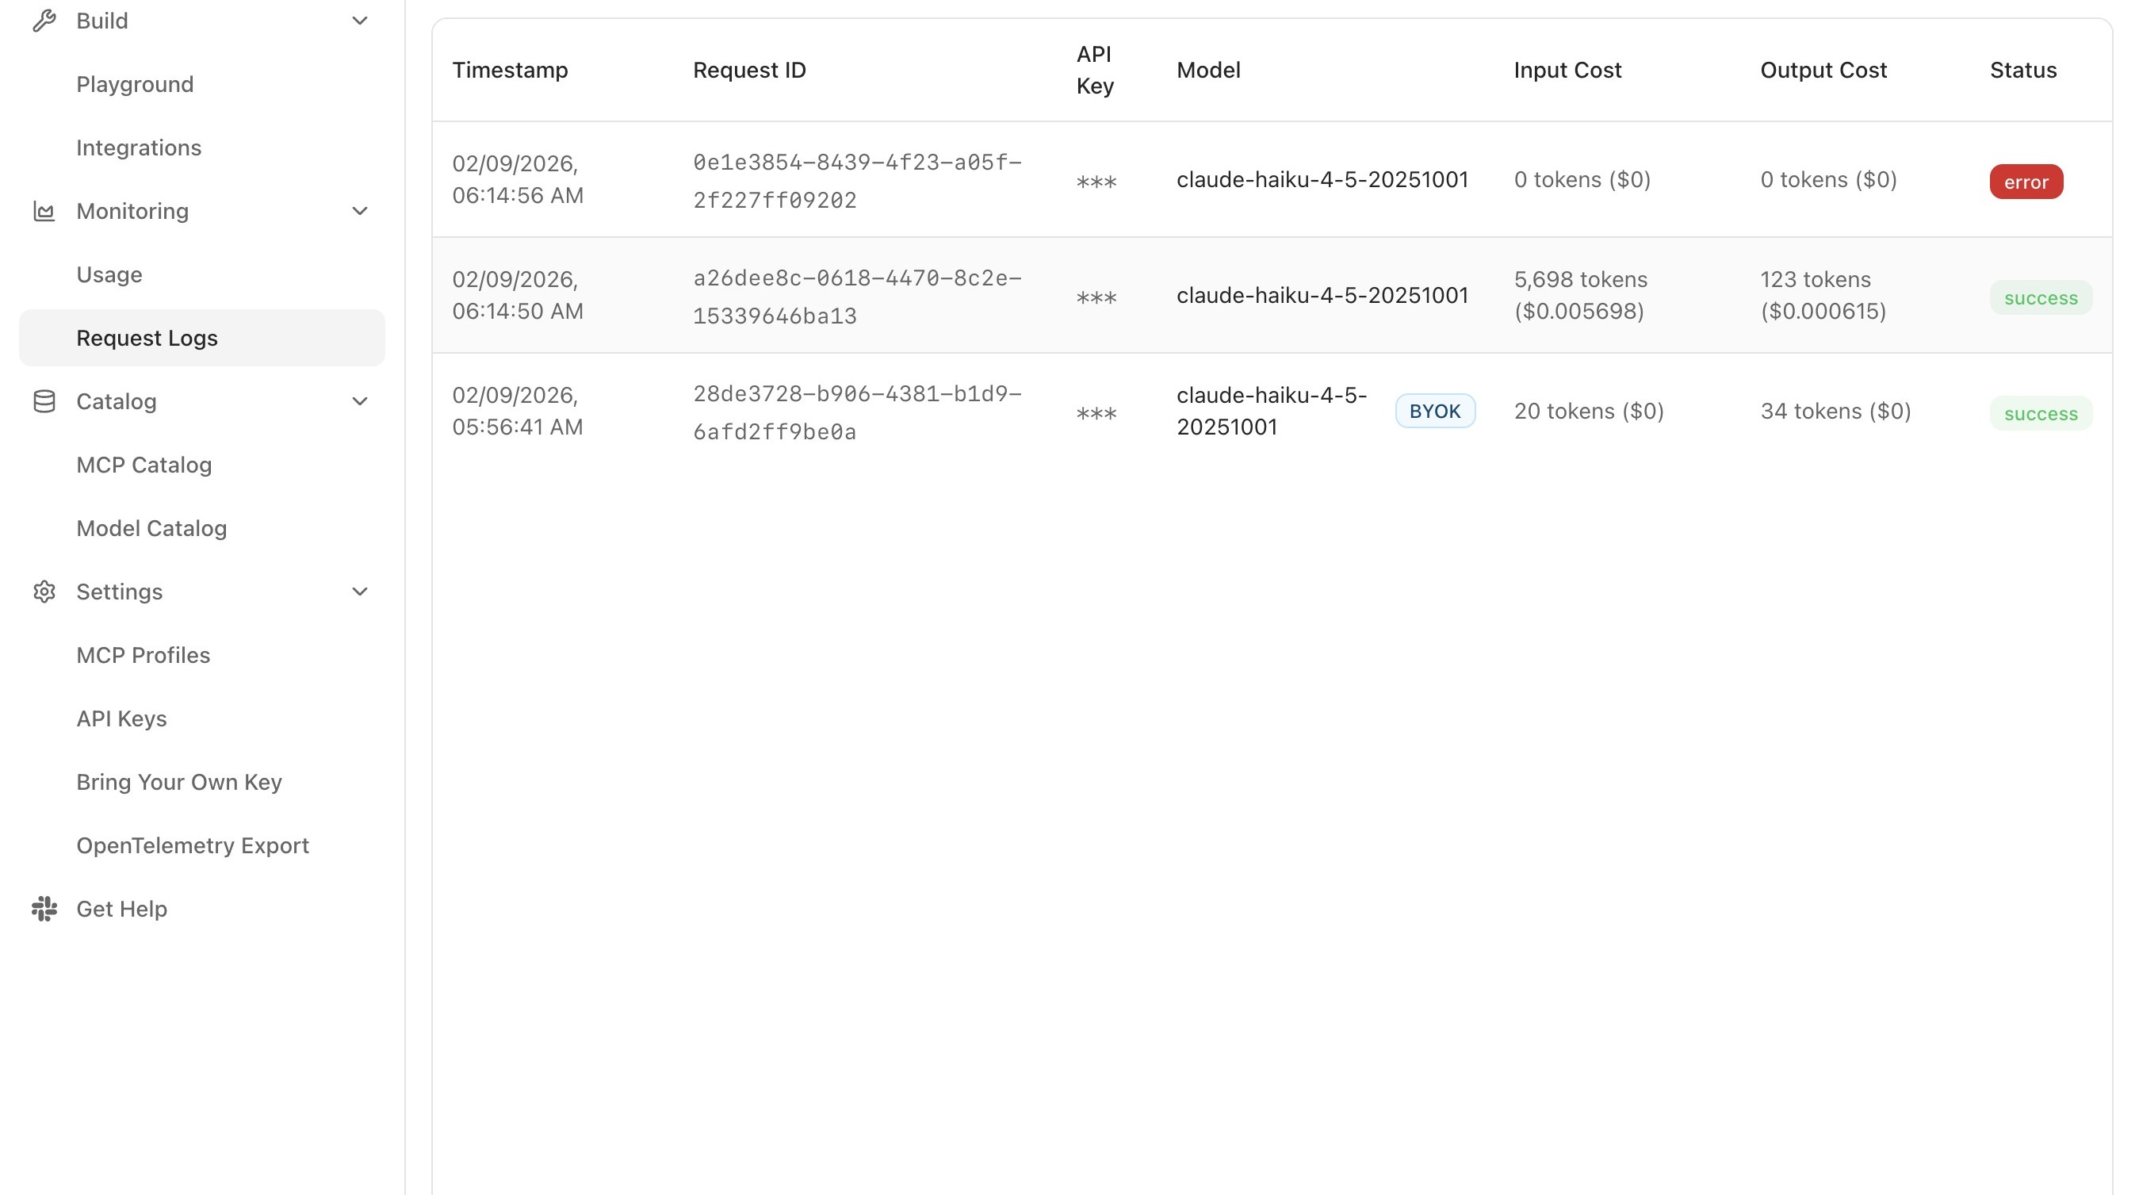
Task: Click the Monitoring section label
Action: coord(132,211)
